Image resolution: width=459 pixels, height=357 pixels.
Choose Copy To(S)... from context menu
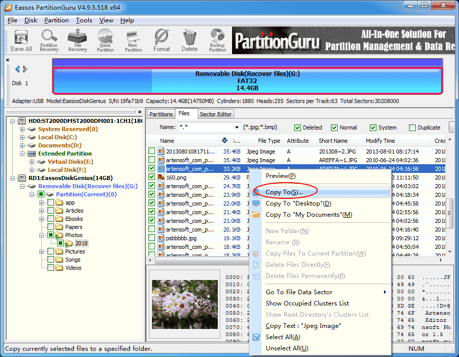[x=321, y=192]
